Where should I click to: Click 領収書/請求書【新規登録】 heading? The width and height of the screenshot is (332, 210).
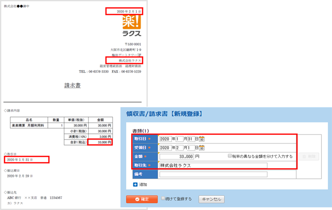click(164, 114)
